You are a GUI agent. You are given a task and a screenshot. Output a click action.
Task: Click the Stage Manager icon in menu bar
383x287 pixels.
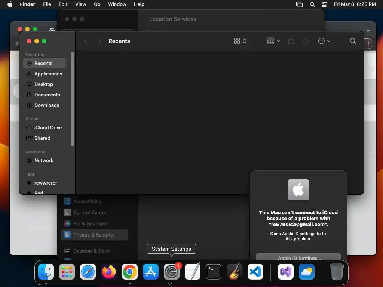pos(300,4)
